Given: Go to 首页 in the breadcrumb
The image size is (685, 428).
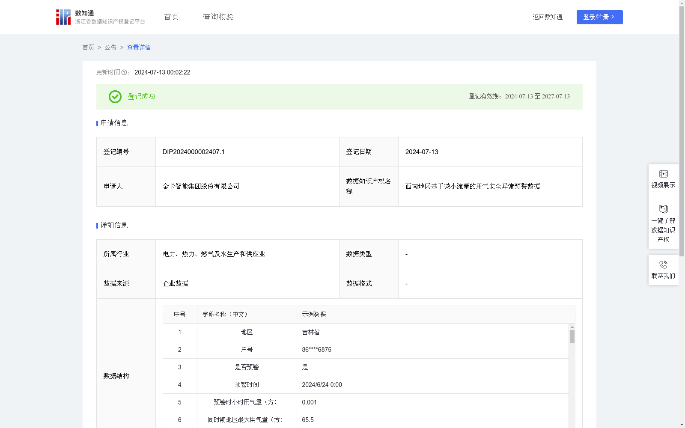Looking at the screenshot, I should coord(88,48).
